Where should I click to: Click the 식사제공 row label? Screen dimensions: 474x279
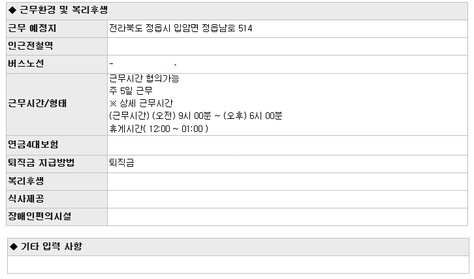[x=26, y=198]
